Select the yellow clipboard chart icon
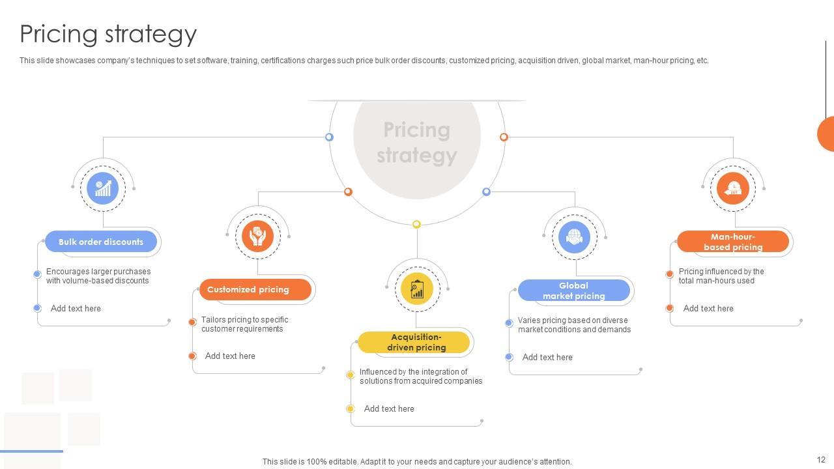 pos(417,289)
